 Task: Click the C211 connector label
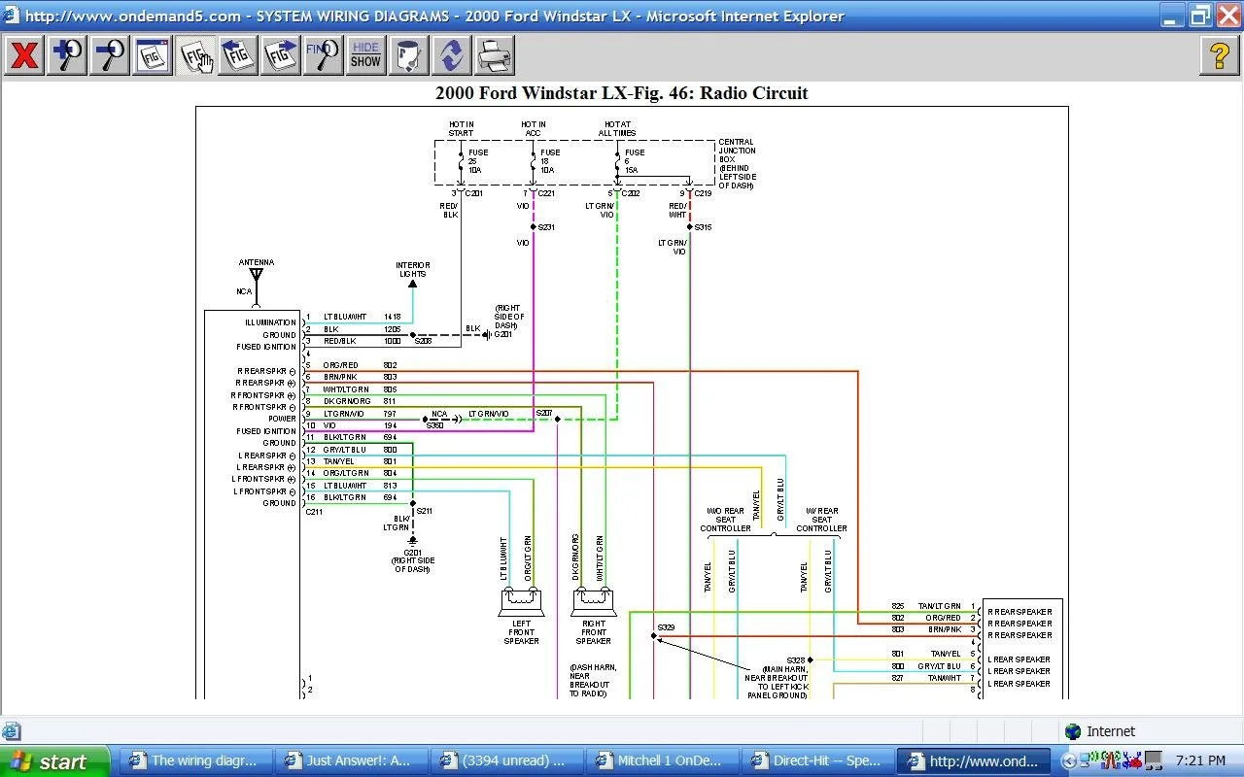[314, 512]
